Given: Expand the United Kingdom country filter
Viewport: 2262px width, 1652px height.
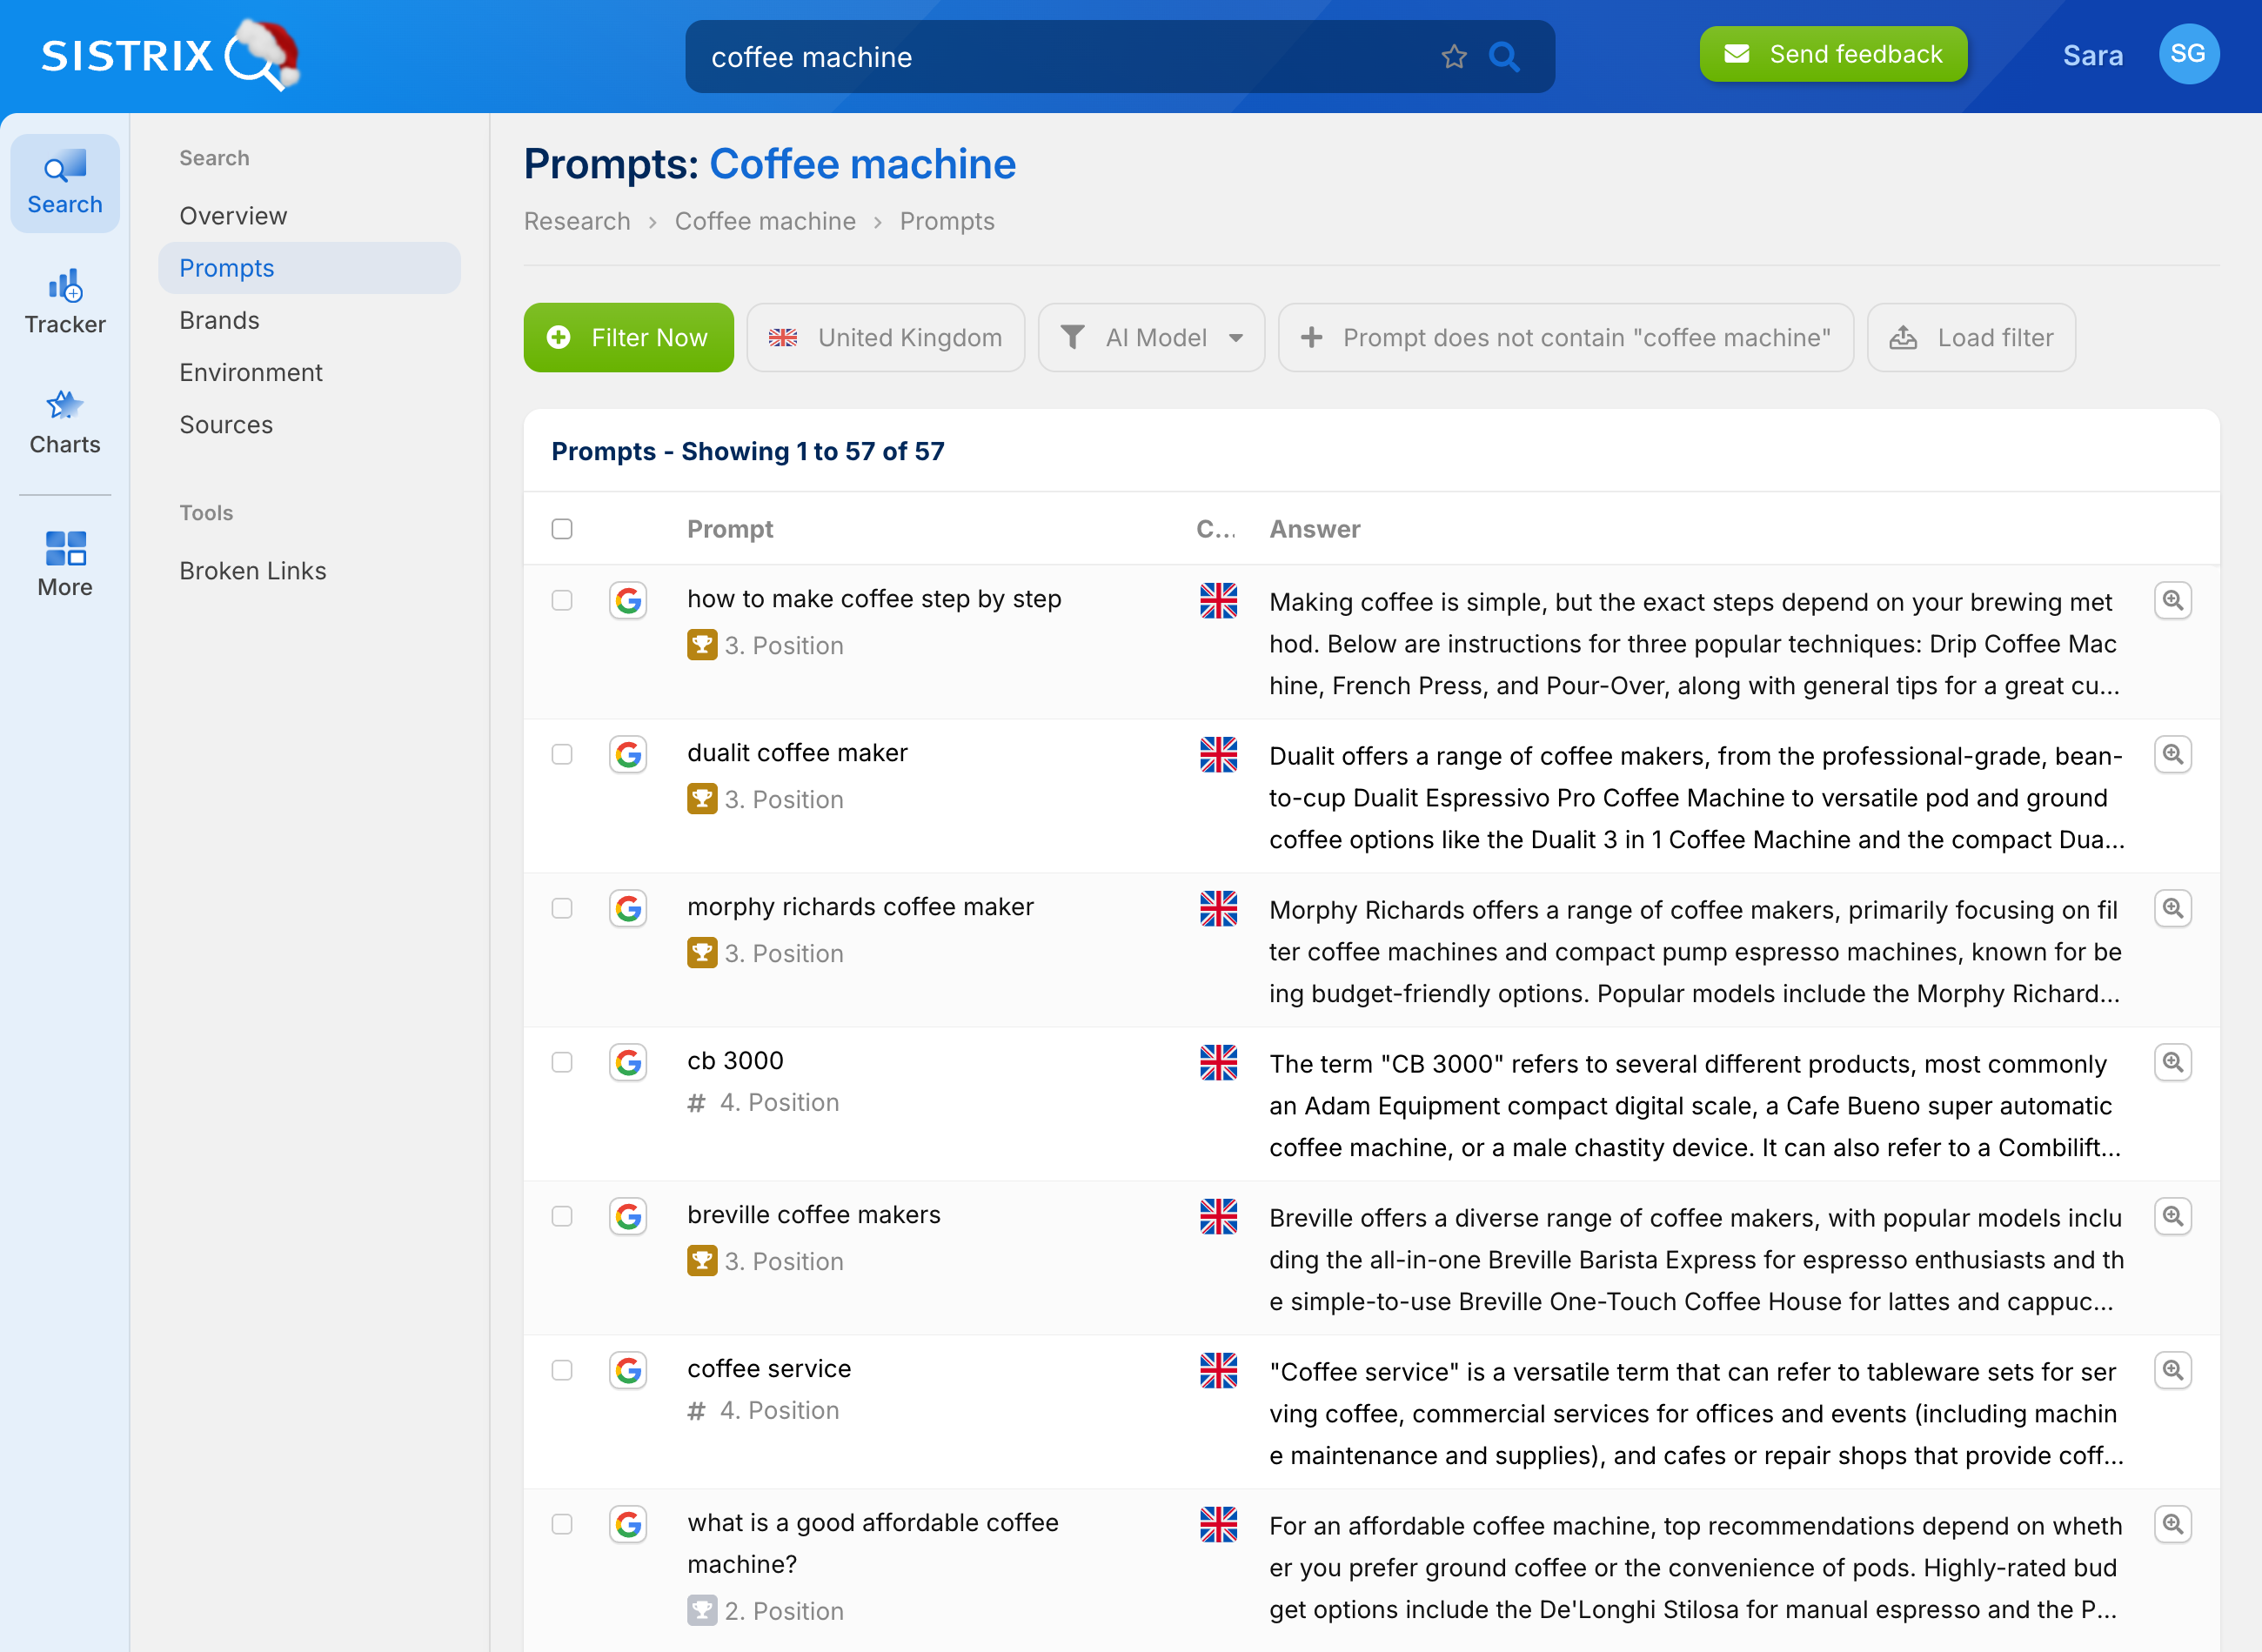Looking at the screenshot, I should coord(885,337).
